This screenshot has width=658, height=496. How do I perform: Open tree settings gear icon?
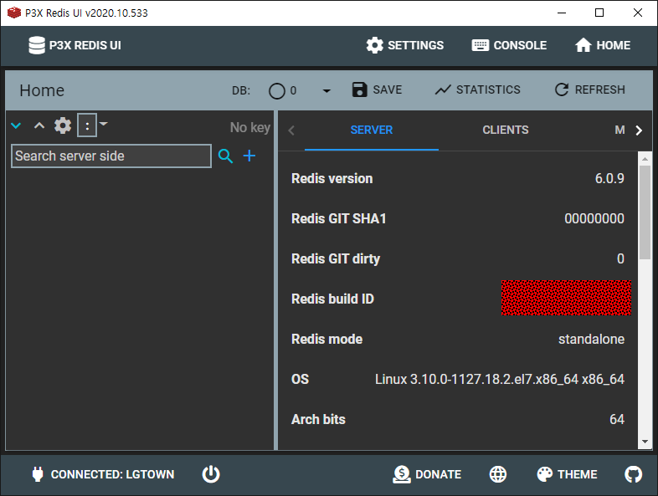pyautogui.click(x=63, y=125)
